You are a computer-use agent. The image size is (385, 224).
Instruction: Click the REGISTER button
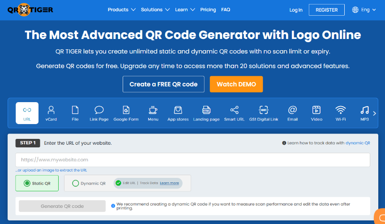point(326,10)
